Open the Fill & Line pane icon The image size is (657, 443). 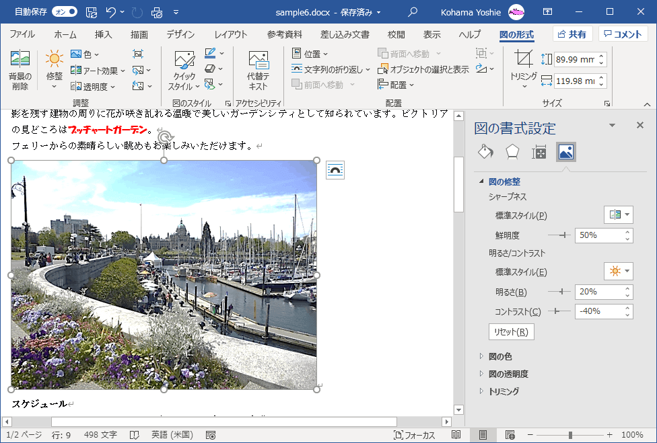[485, 152]
